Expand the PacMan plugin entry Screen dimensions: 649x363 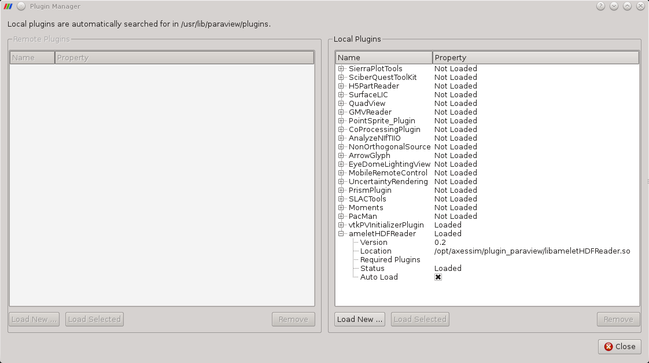tap(341, 216)
